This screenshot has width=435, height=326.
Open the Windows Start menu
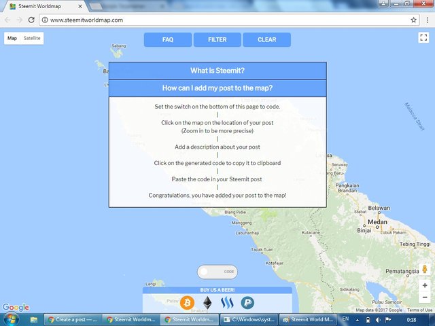pyautogui.click(x=11, y=319)
